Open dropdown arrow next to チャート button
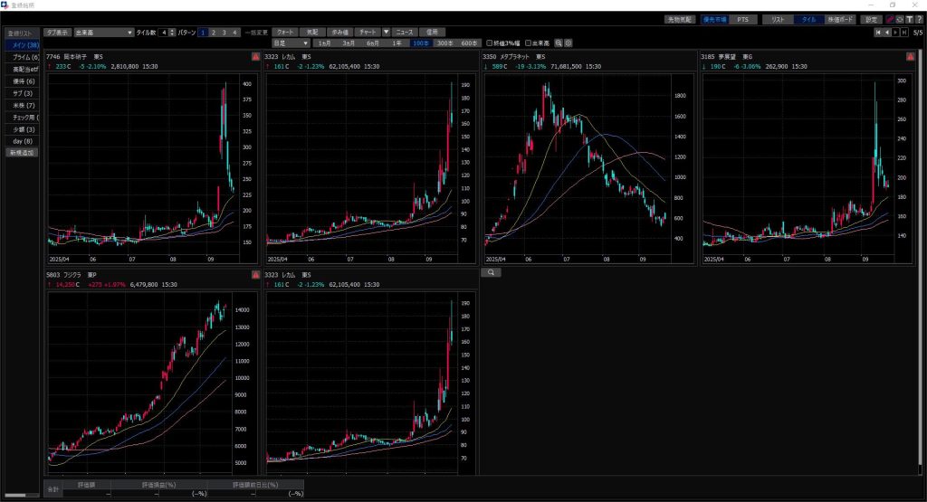This screenshot has height=502, width=927. [x=387, y=32]
